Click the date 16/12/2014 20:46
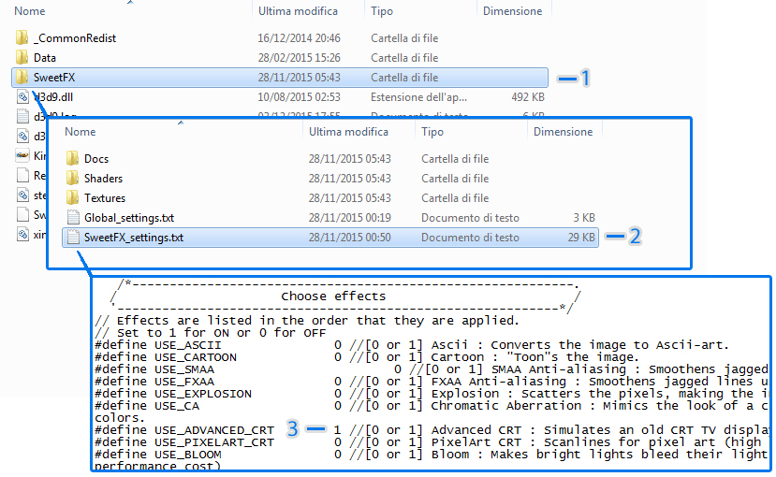Image resolution: width=776 pixels, height=477 pixels. pos(299,38)
